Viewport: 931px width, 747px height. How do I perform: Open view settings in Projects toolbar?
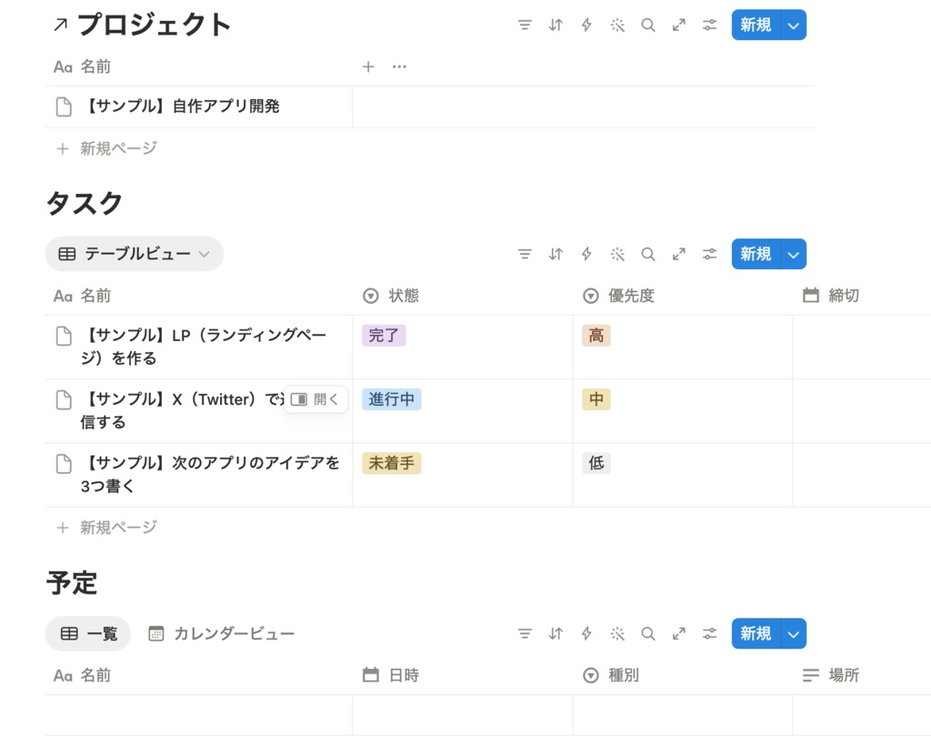[709, 25]
